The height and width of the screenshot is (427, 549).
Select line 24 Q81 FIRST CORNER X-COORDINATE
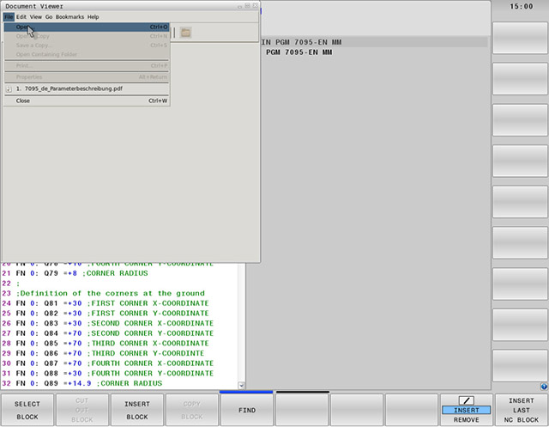coord(105,303)
